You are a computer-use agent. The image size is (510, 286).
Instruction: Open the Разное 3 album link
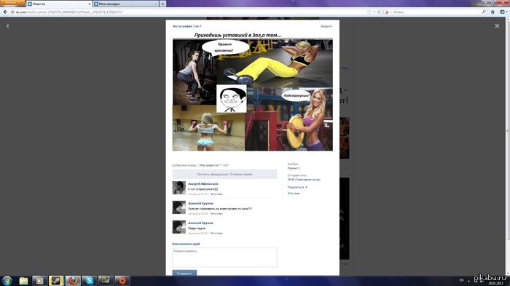pos(294,168)
